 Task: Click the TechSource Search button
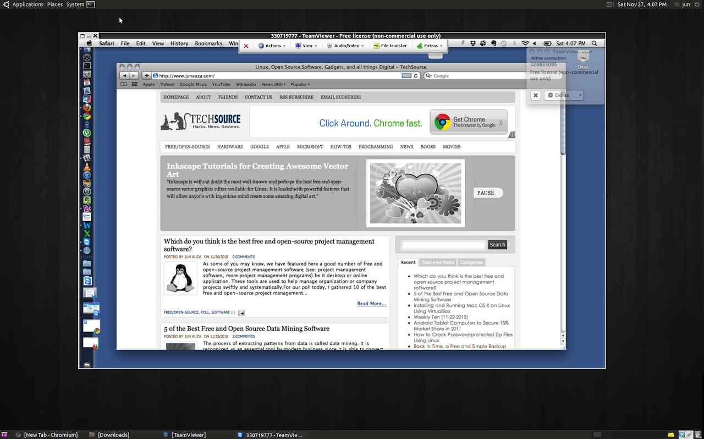pos(497,245)
